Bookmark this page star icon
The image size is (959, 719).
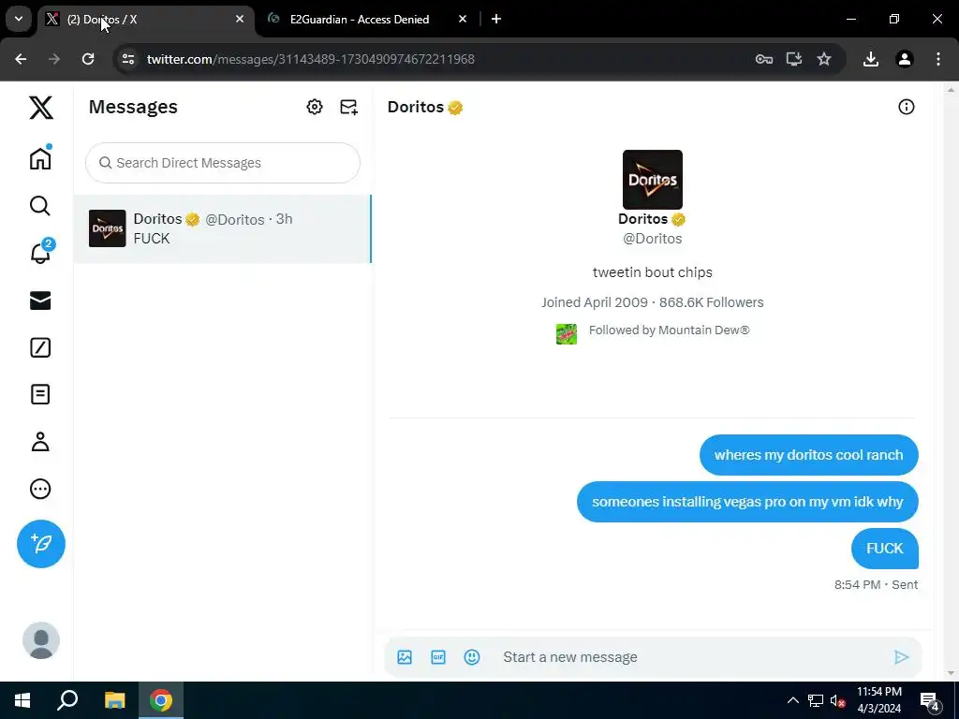(824, 59)
